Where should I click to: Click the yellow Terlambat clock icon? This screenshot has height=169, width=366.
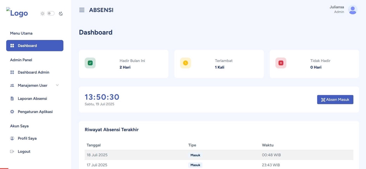pos(185,63)
